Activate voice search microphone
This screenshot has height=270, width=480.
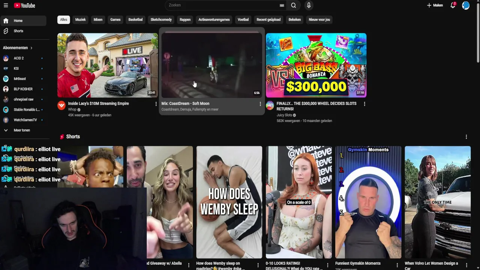(x=309, y=5)
